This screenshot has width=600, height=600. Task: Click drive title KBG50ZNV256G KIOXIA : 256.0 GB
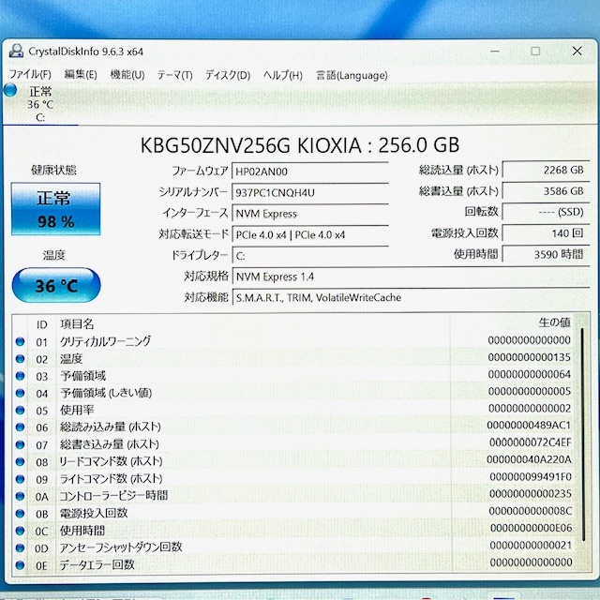pyautogui.click(x=300, y=145)
